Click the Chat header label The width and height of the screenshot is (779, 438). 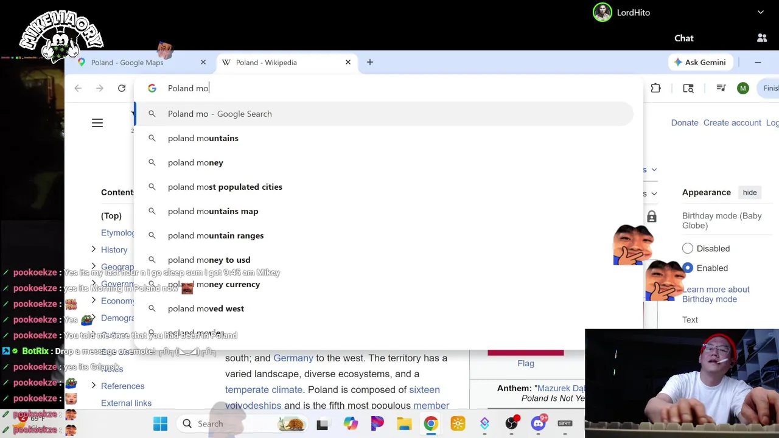pyautogui.click(x=684, y=38)
